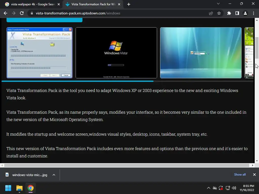Click the horizontal page scrollbar
This screenshot has width=259, height=194.
(127, 165)
